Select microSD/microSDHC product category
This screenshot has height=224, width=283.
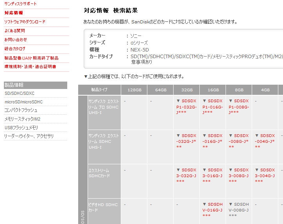(x=23, y=102)
